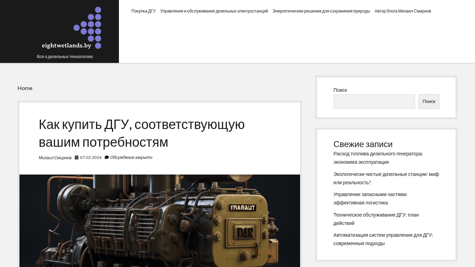Open Управление и обслуживание дизельных электростанций menu
This screenshot has height=267, width=475.
click(x=214, y=11)
